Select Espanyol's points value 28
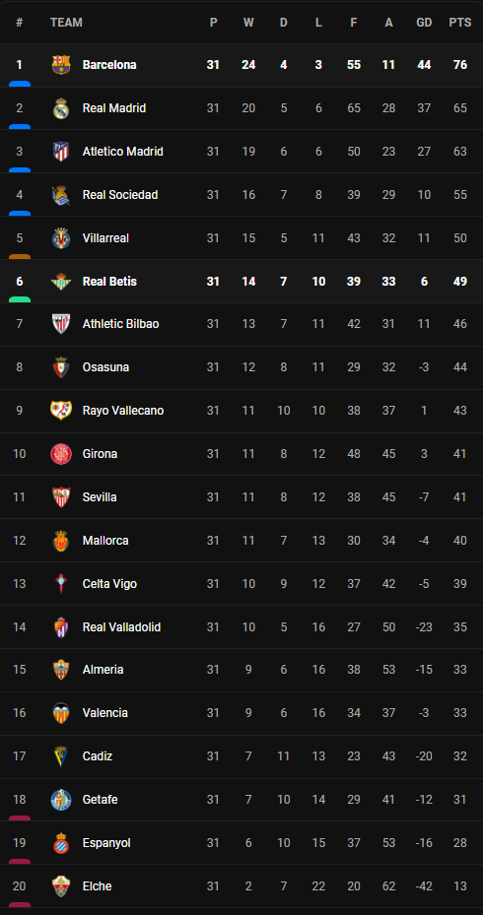Viewport: 483px width, 915px height. tap(460, 843)
